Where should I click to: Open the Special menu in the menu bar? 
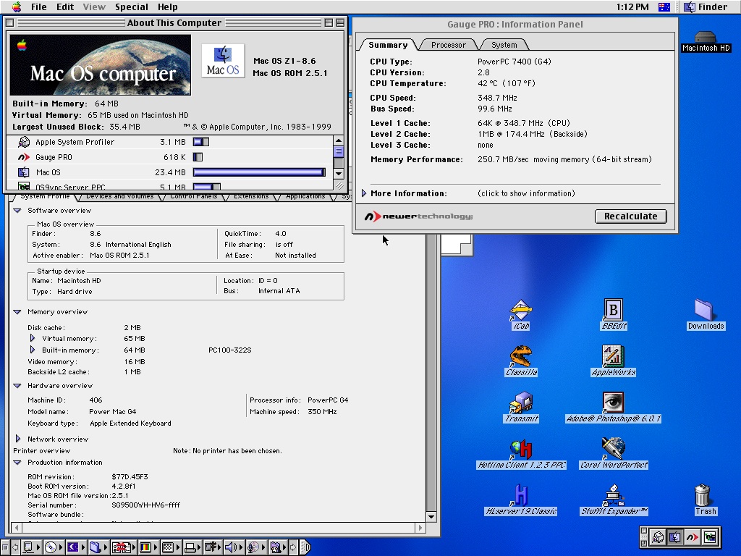[131, 7]
